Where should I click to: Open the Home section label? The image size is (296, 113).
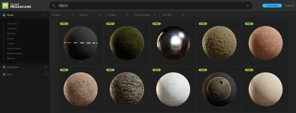coord(10,15)
